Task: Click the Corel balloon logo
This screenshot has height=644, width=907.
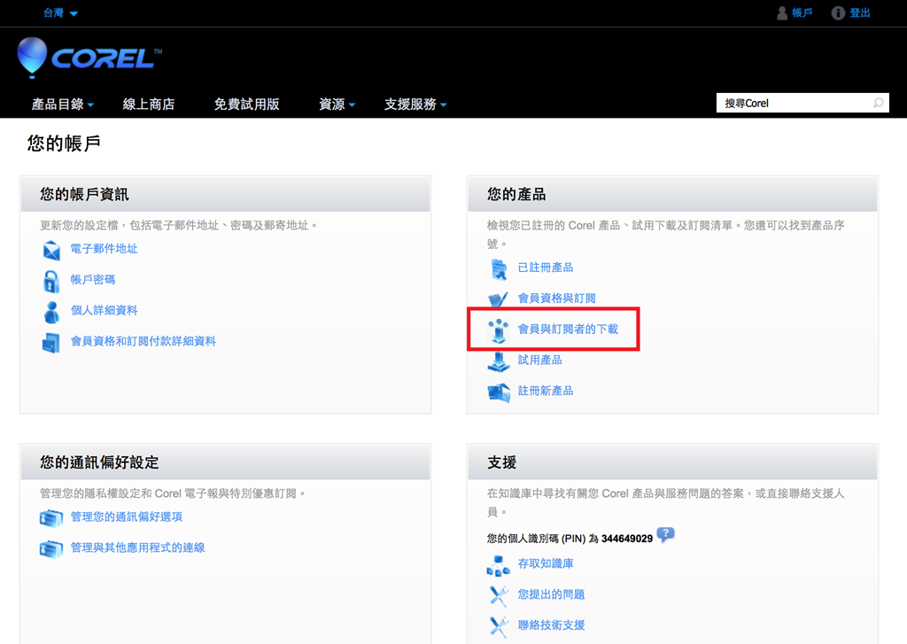Action: (89, 58)
